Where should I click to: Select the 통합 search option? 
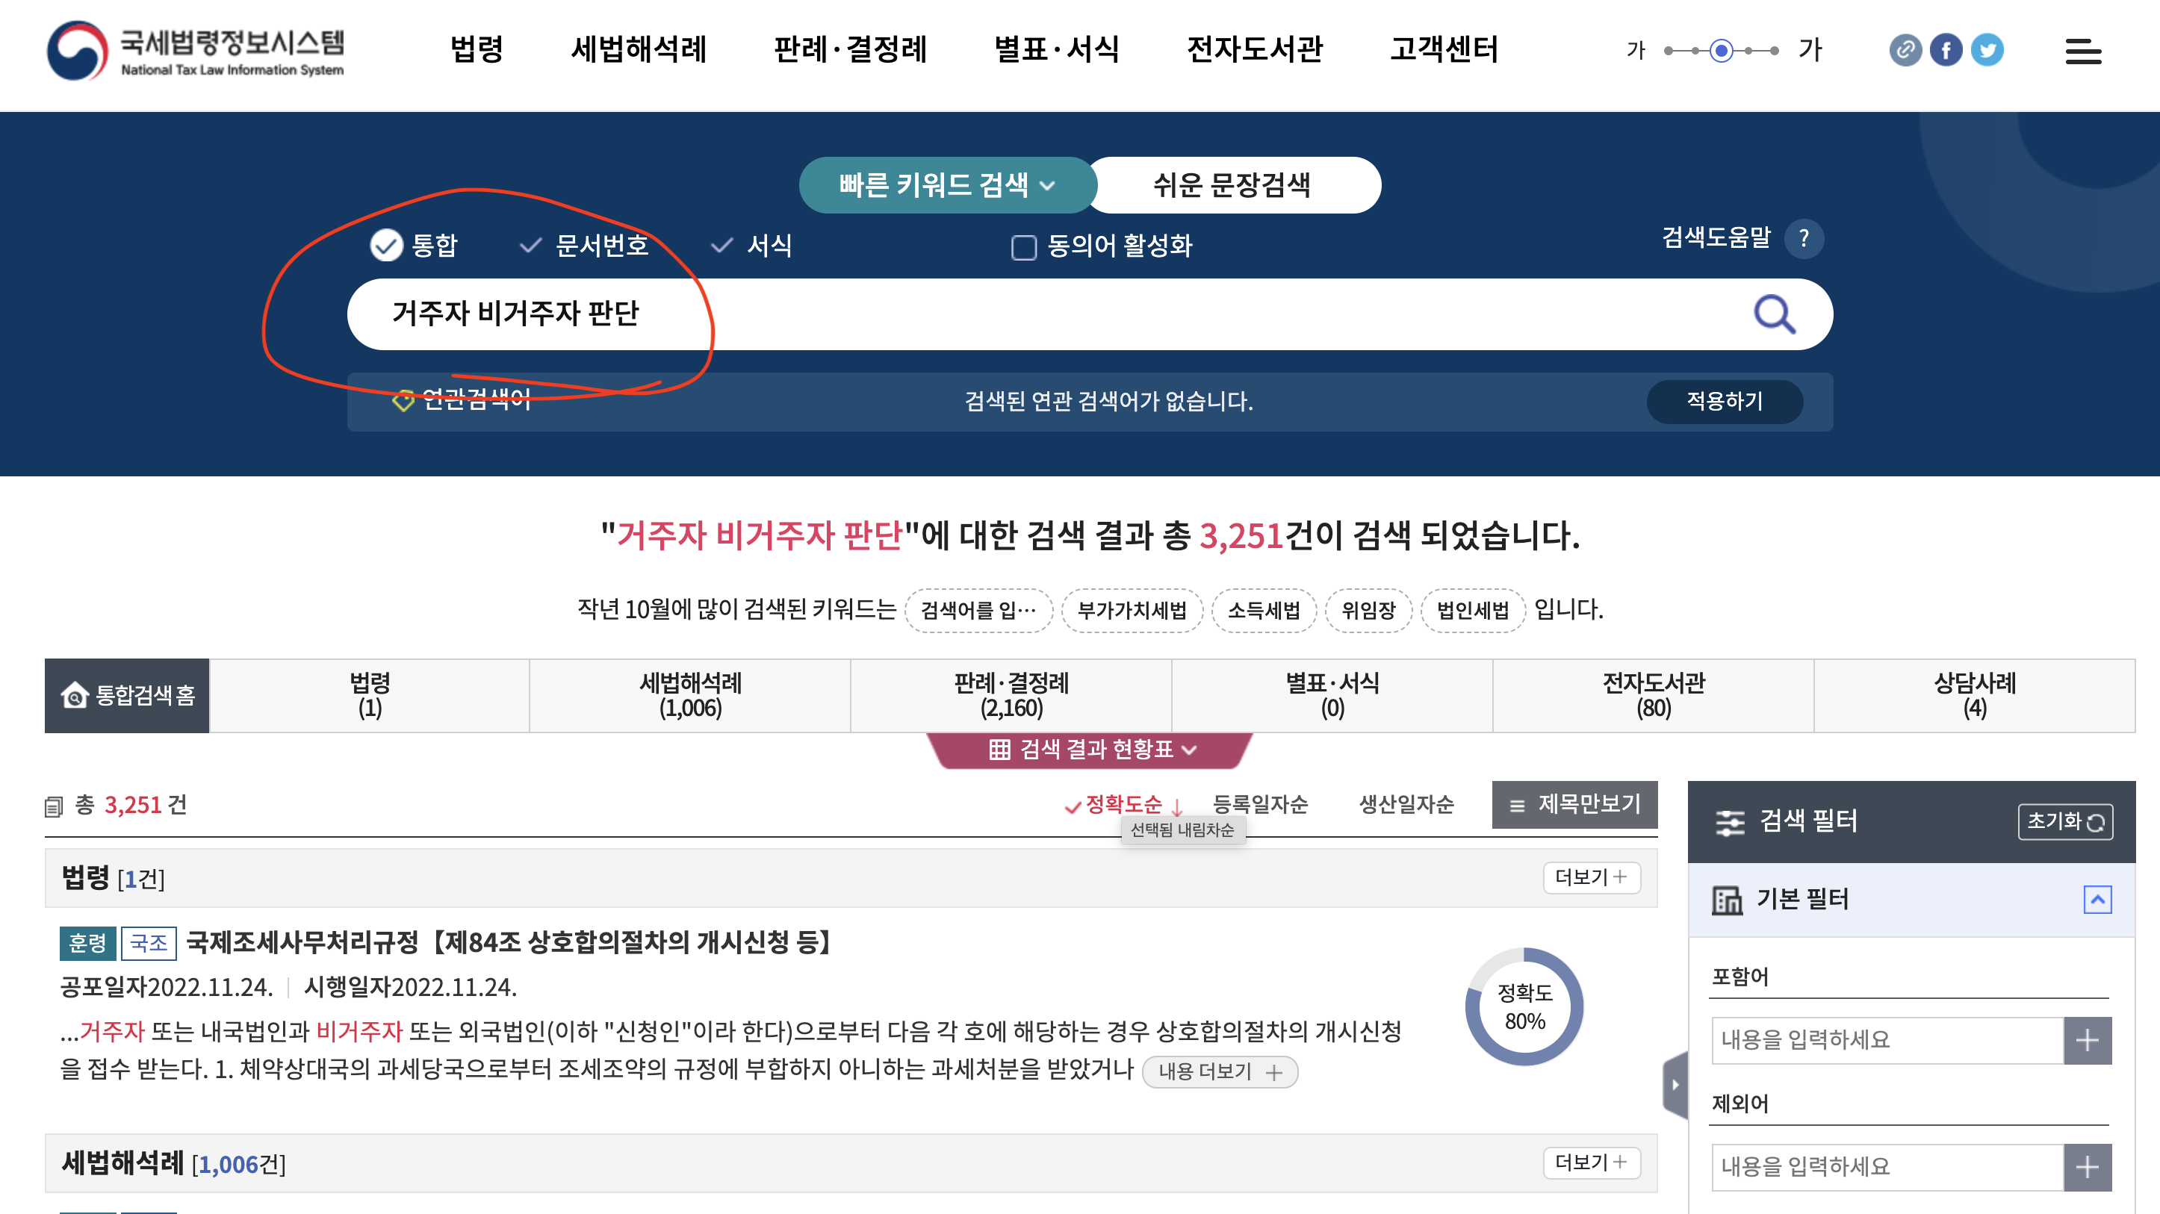(387, 245)
